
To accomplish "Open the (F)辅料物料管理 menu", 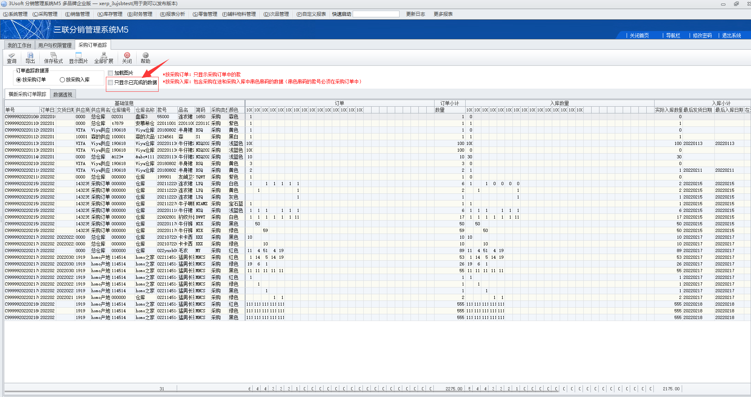I will pos(239,14).
